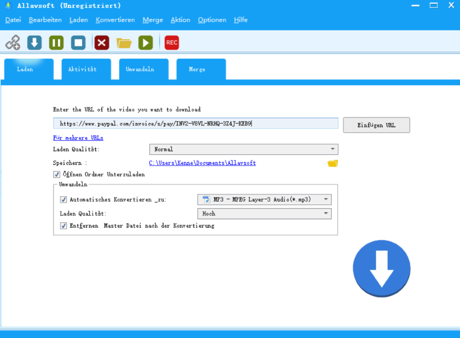
Task: Toggle Automatisches Konvertieren checkbox
Action: pos(63,200)
